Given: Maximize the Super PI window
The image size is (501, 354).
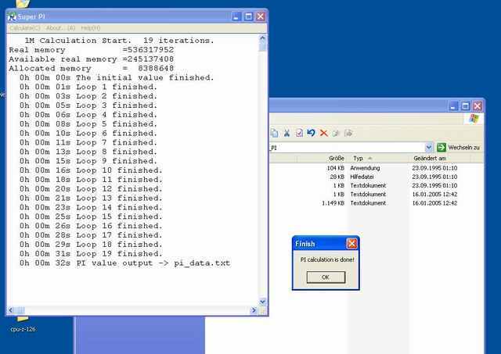Looking at the screenshot, I should coord(248,16).
